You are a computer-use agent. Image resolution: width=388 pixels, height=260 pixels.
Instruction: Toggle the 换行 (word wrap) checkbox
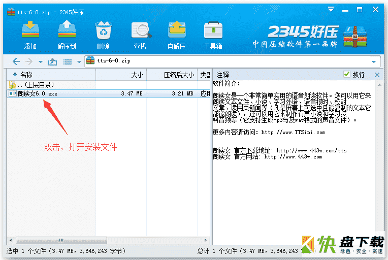click(x=347, y=74)
